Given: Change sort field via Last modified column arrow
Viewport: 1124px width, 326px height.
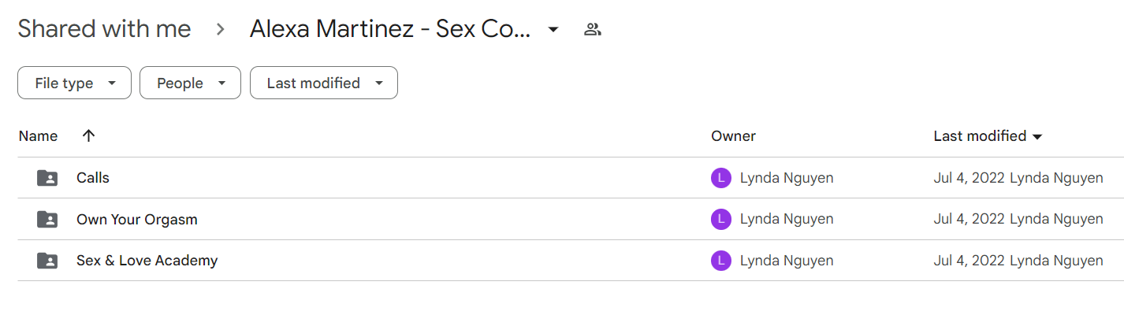Looking at the screenshot, I should tap(1037, 137).
